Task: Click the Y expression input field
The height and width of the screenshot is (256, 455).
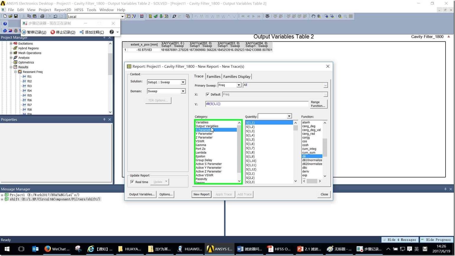Action: pyautogui.click(x=256, y=104)
